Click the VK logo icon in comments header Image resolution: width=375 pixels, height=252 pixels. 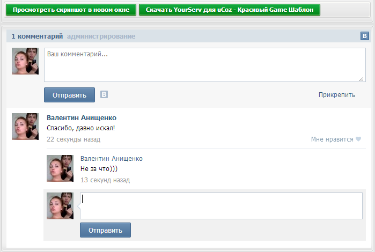[364, 36]
